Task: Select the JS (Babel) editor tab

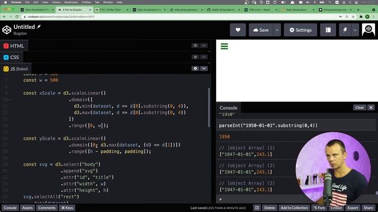Action: 16,69
